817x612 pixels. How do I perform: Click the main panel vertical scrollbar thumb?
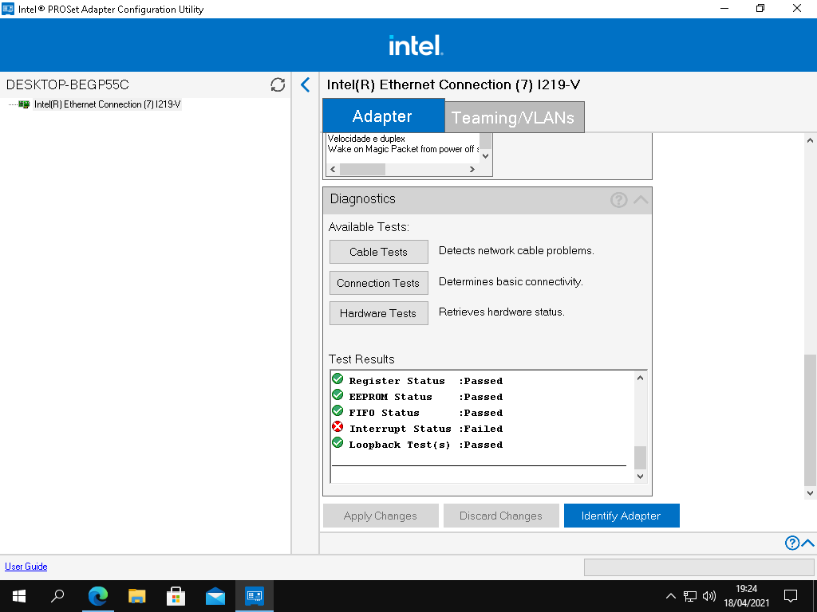click(810, 419)
